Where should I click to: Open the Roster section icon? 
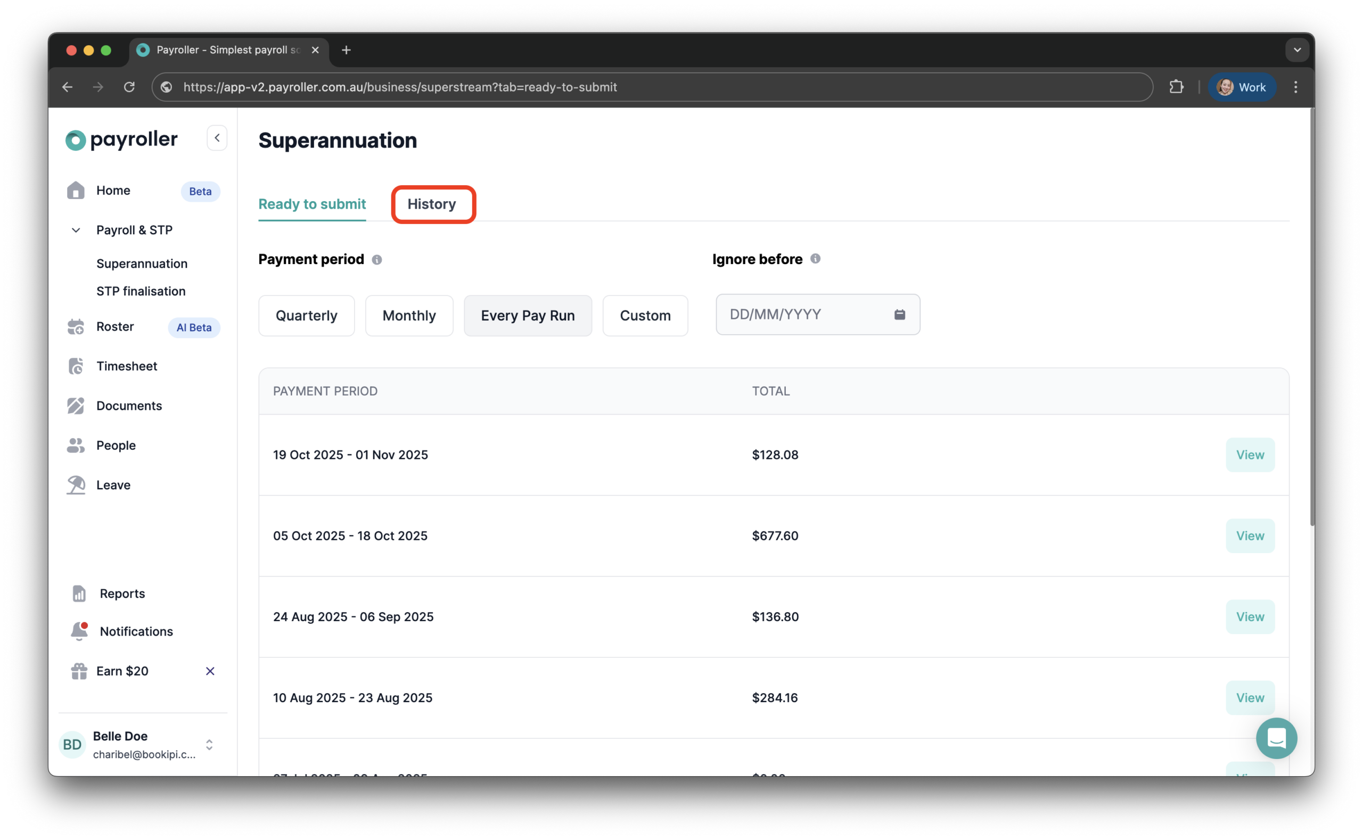tap(76, 327)
